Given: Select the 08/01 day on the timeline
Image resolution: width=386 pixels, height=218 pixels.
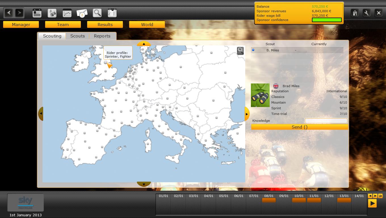Looking at the screenshot, I should [x=269, y=198].
